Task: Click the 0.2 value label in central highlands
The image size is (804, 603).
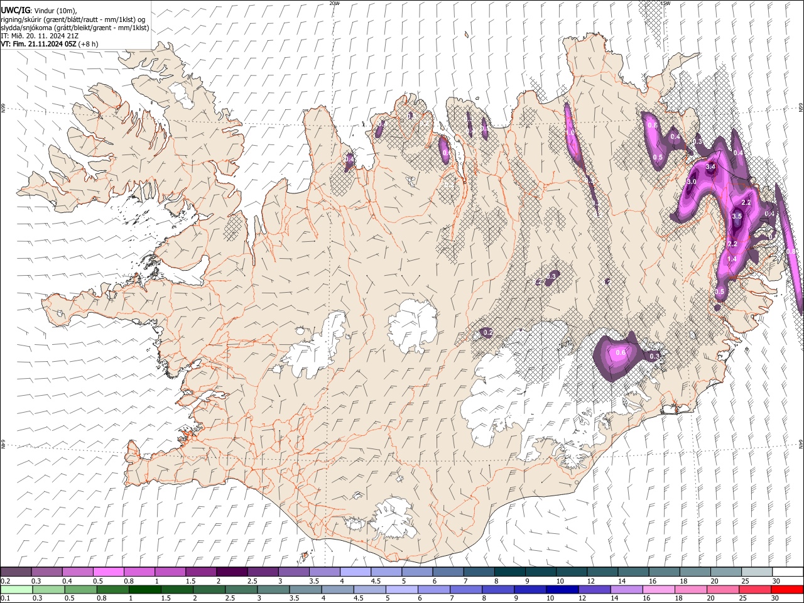Action: [487, 332]
